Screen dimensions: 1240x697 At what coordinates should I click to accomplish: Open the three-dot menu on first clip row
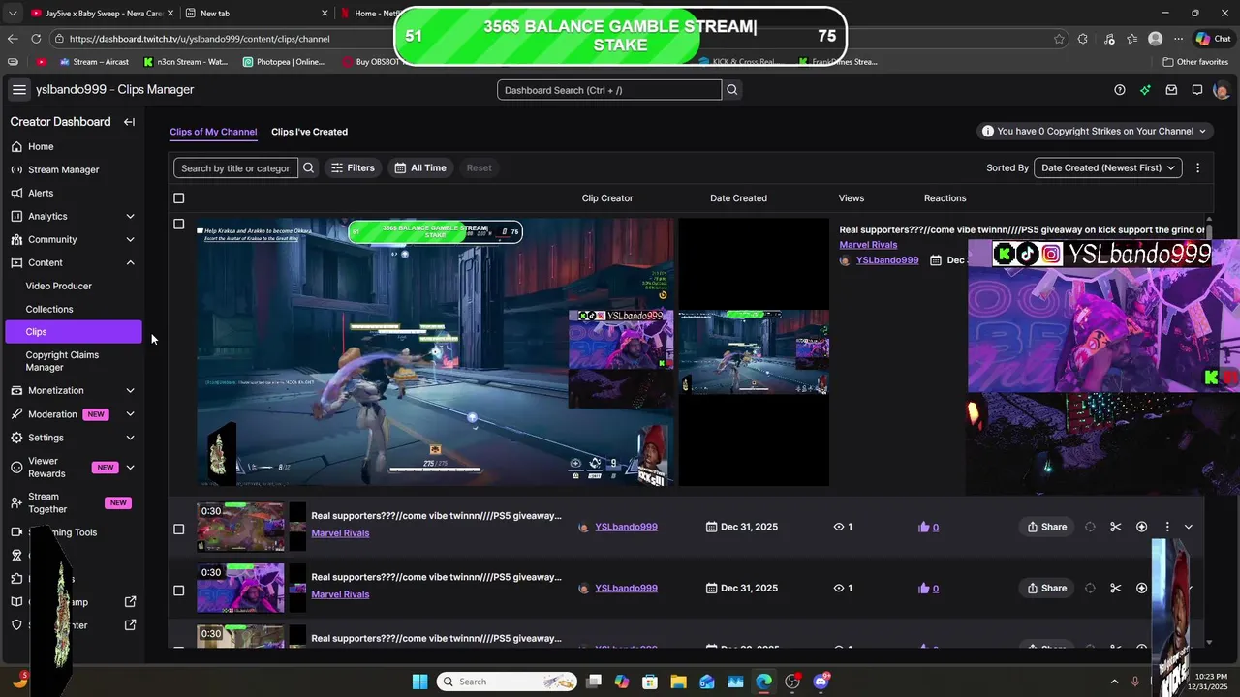(x=1166, y=527)
